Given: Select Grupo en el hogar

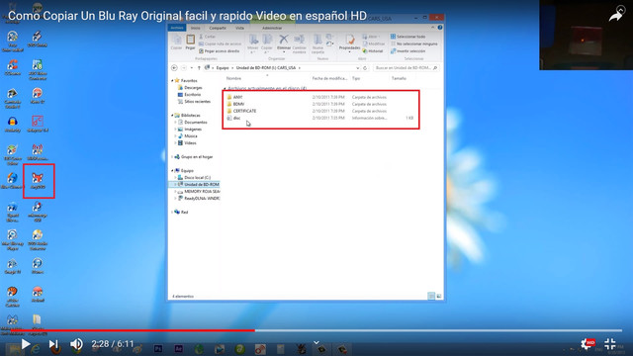Looking at the screenshot, I should 197,157.
